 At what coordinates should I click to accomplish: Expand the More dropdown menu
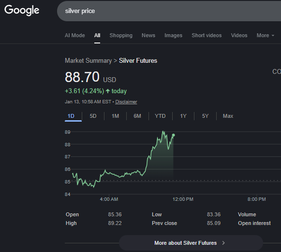[266, 35]
